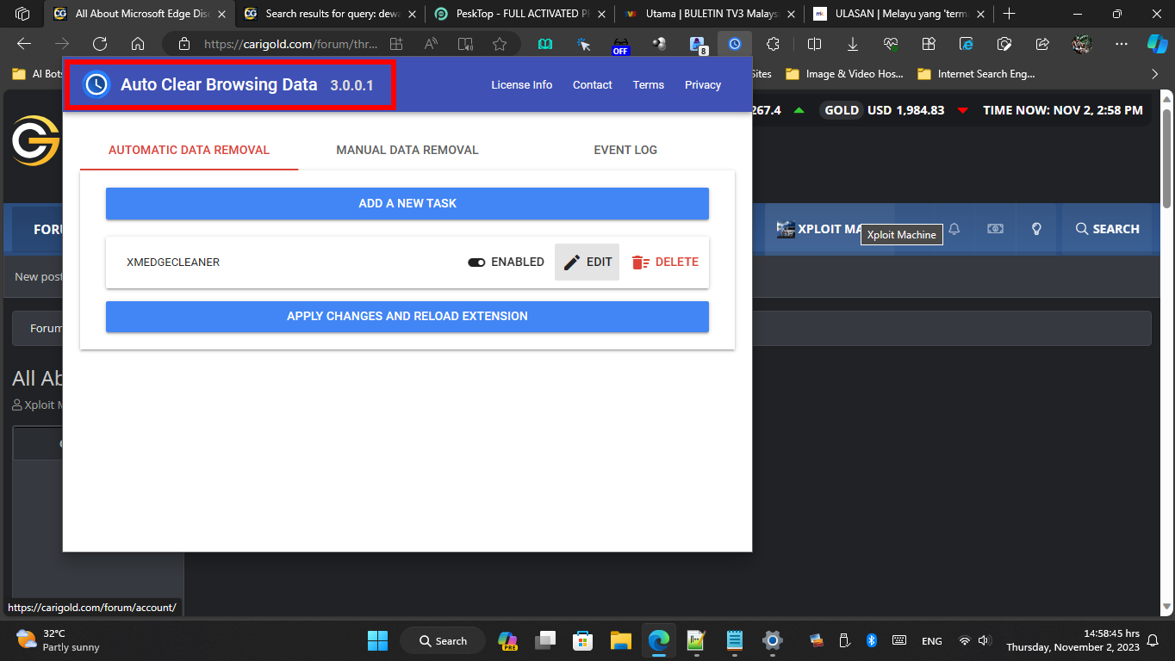Click Add a New Task button
Viewport: 1175px width, 661px height.
(x=407, y=203)
